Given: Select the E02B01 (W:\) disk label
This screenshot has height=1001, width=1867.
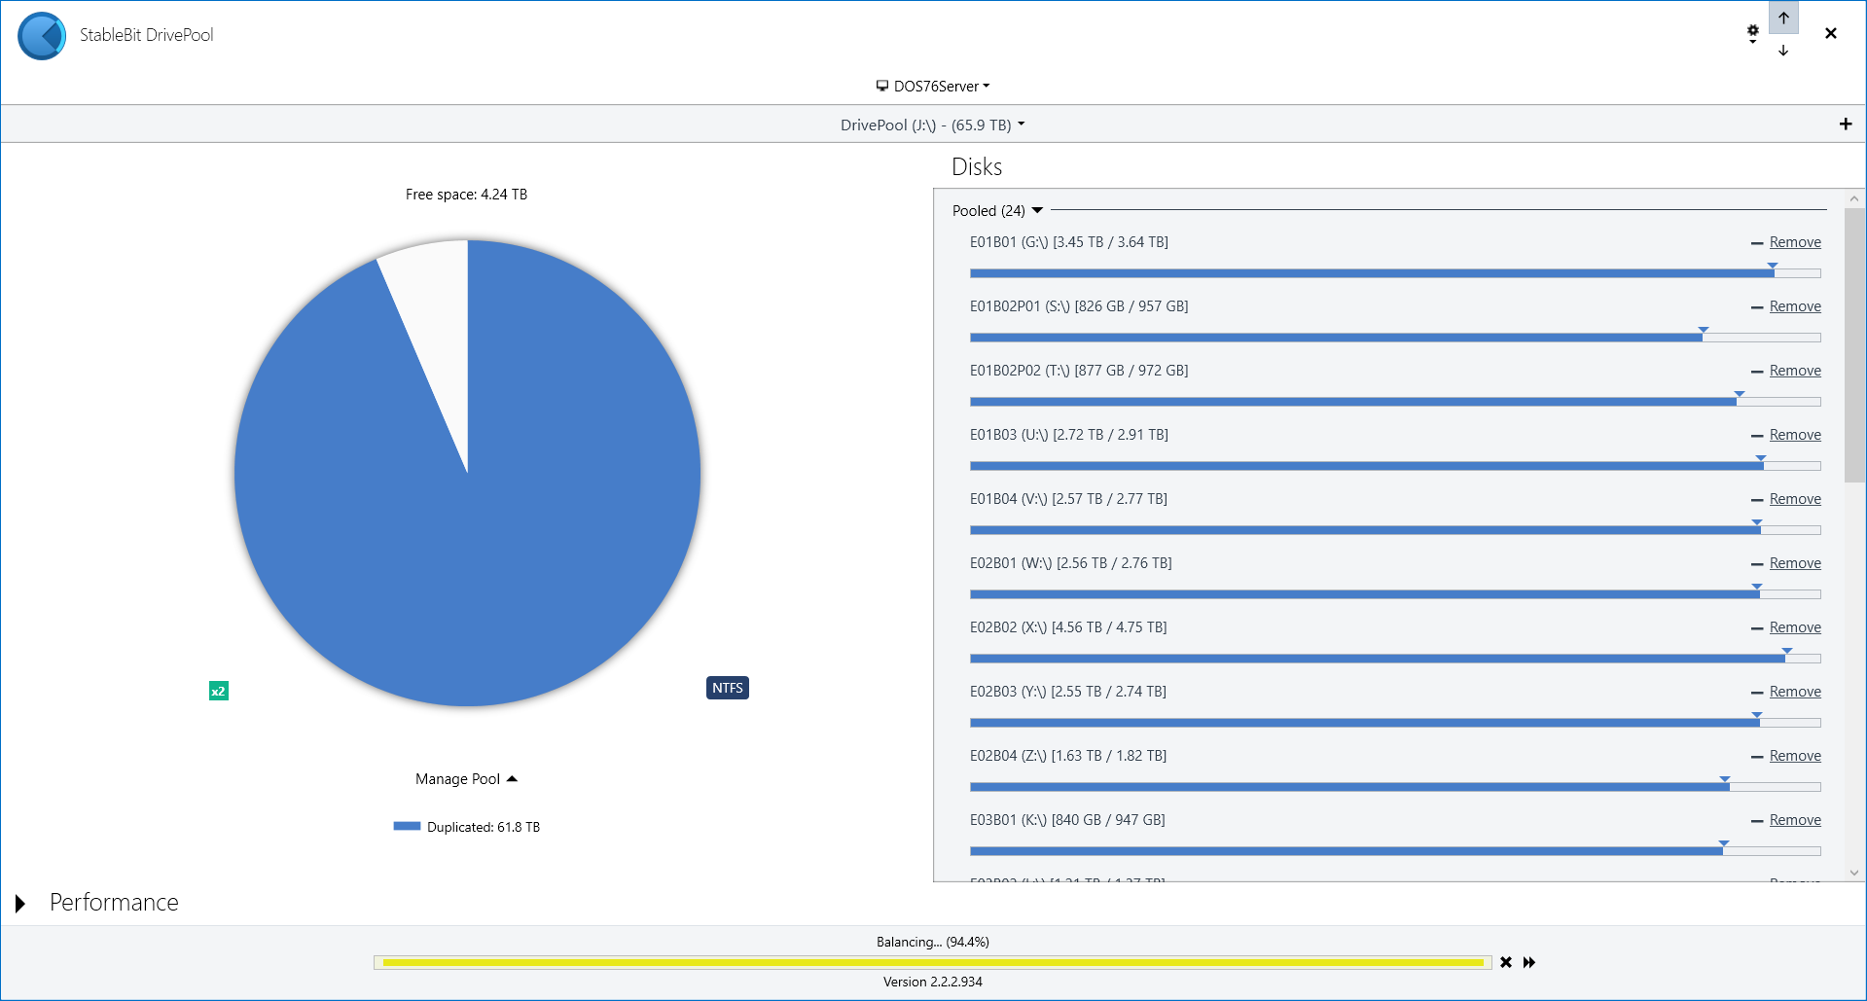Looking at the screenshot, I should coord(1070,563).
